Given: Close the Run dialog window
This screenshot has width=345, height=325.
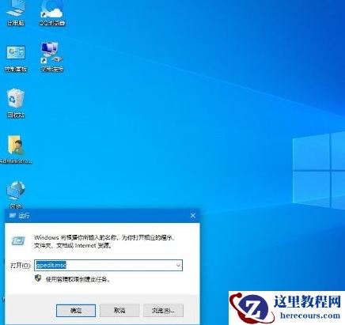Looking at the screenshot, I should point(193,216).
